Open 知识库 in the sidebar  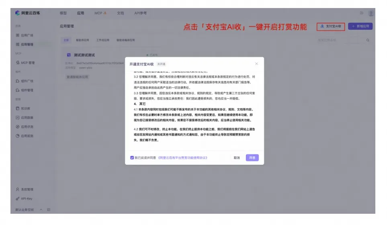pos(23,108)
